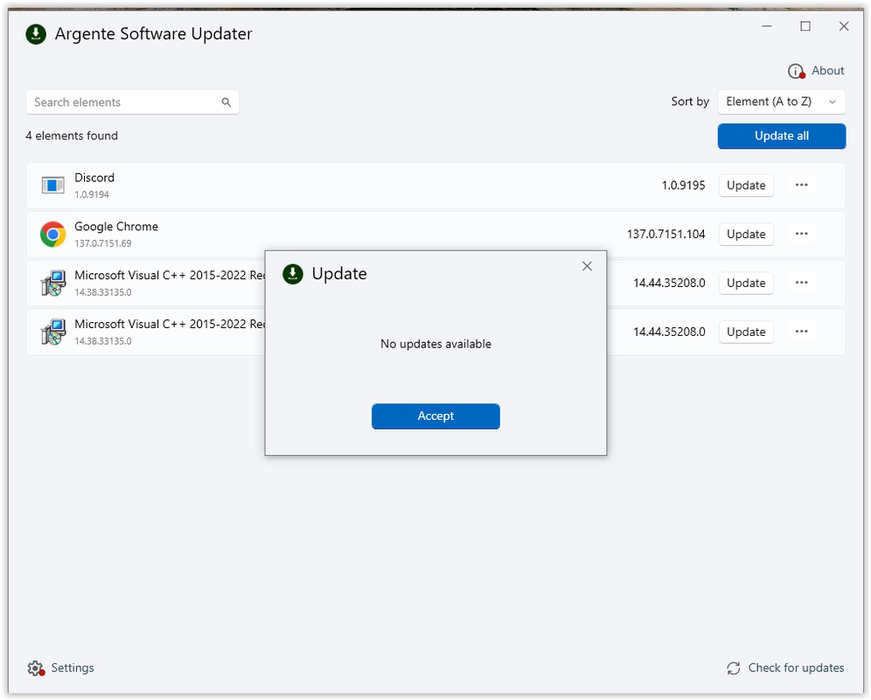This screenshot has height=700, width=871.
Task: Click the Argente Software Updater logo icon
Action: [36, 34]
